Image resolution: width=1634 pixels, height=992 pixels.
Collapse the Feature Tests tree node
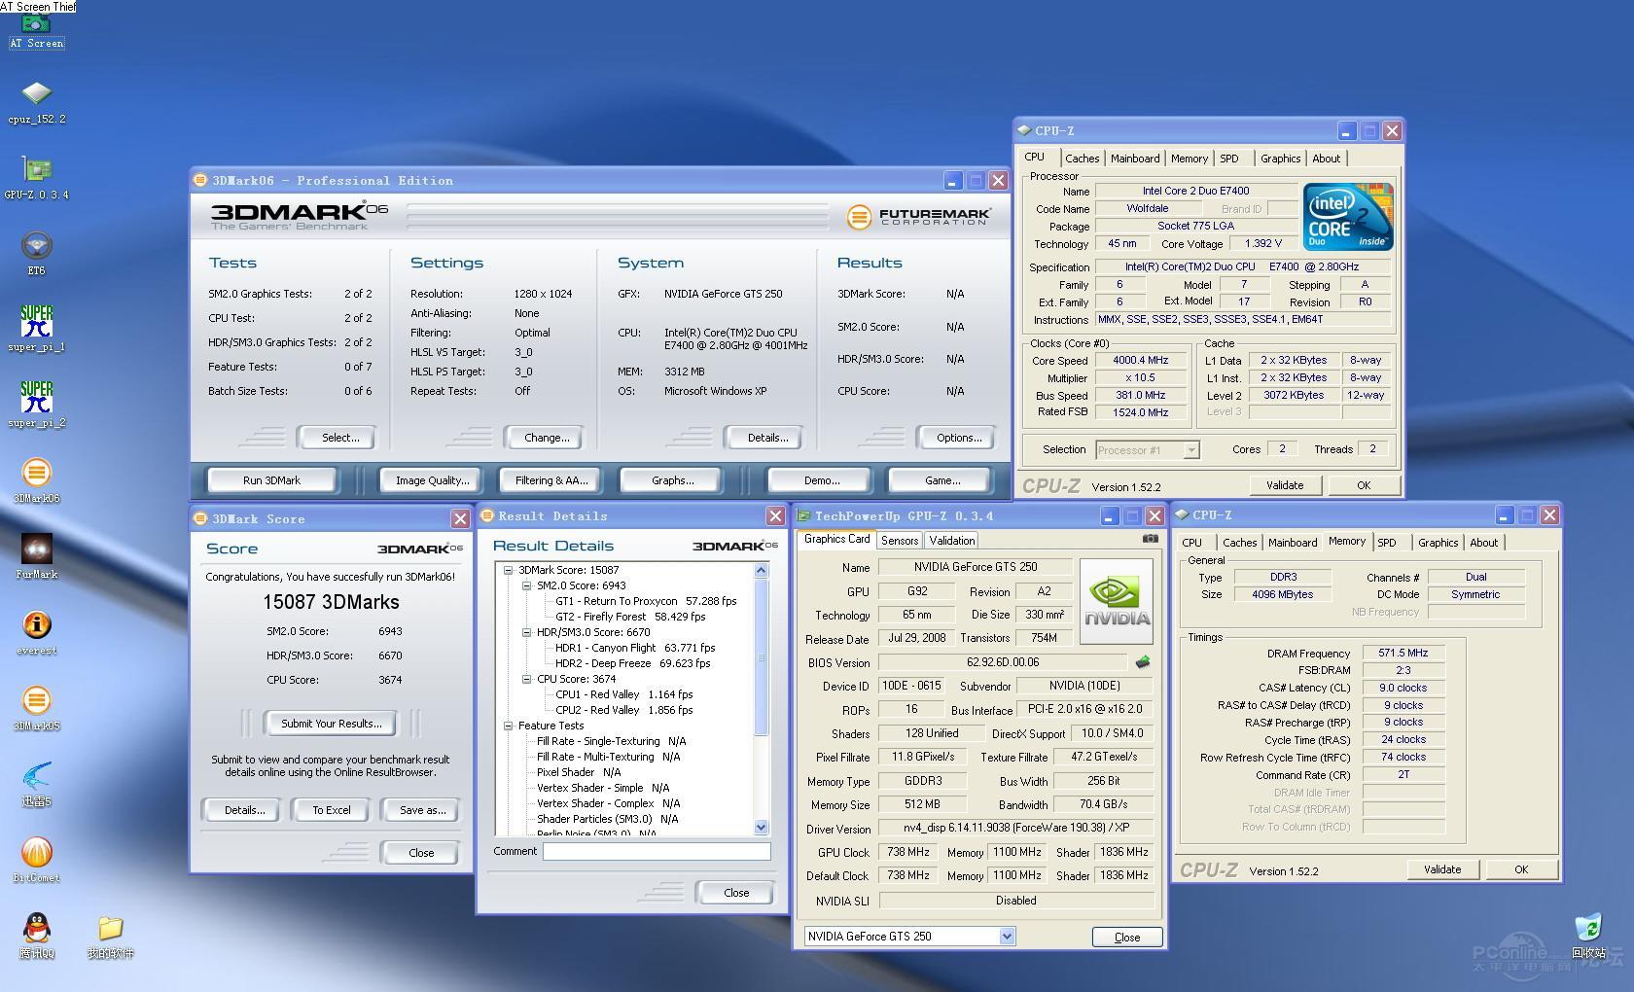point(508,726)
